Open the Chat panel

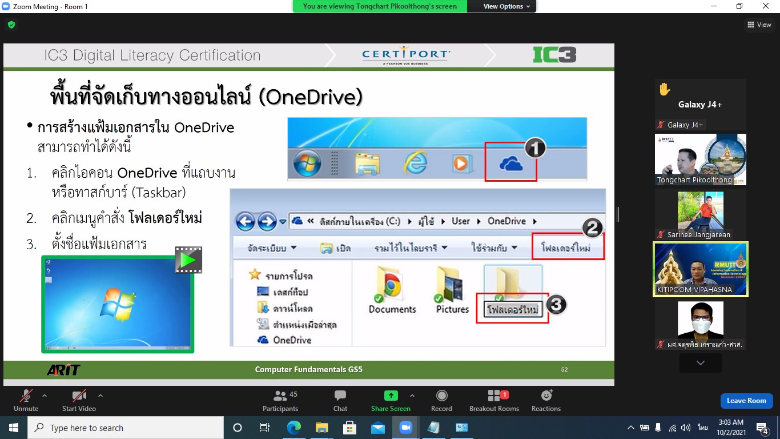click(340, 401)
